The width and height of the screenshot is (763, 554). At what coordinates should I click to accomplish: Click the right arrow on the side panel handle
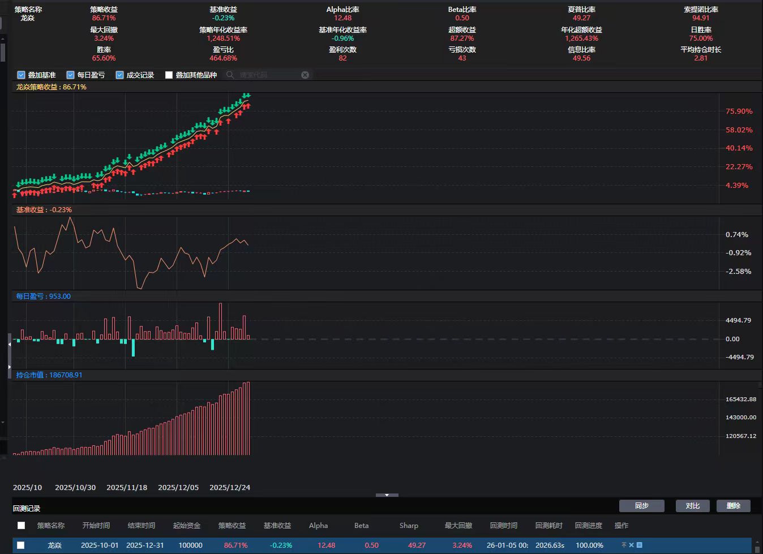pos(9,367)
